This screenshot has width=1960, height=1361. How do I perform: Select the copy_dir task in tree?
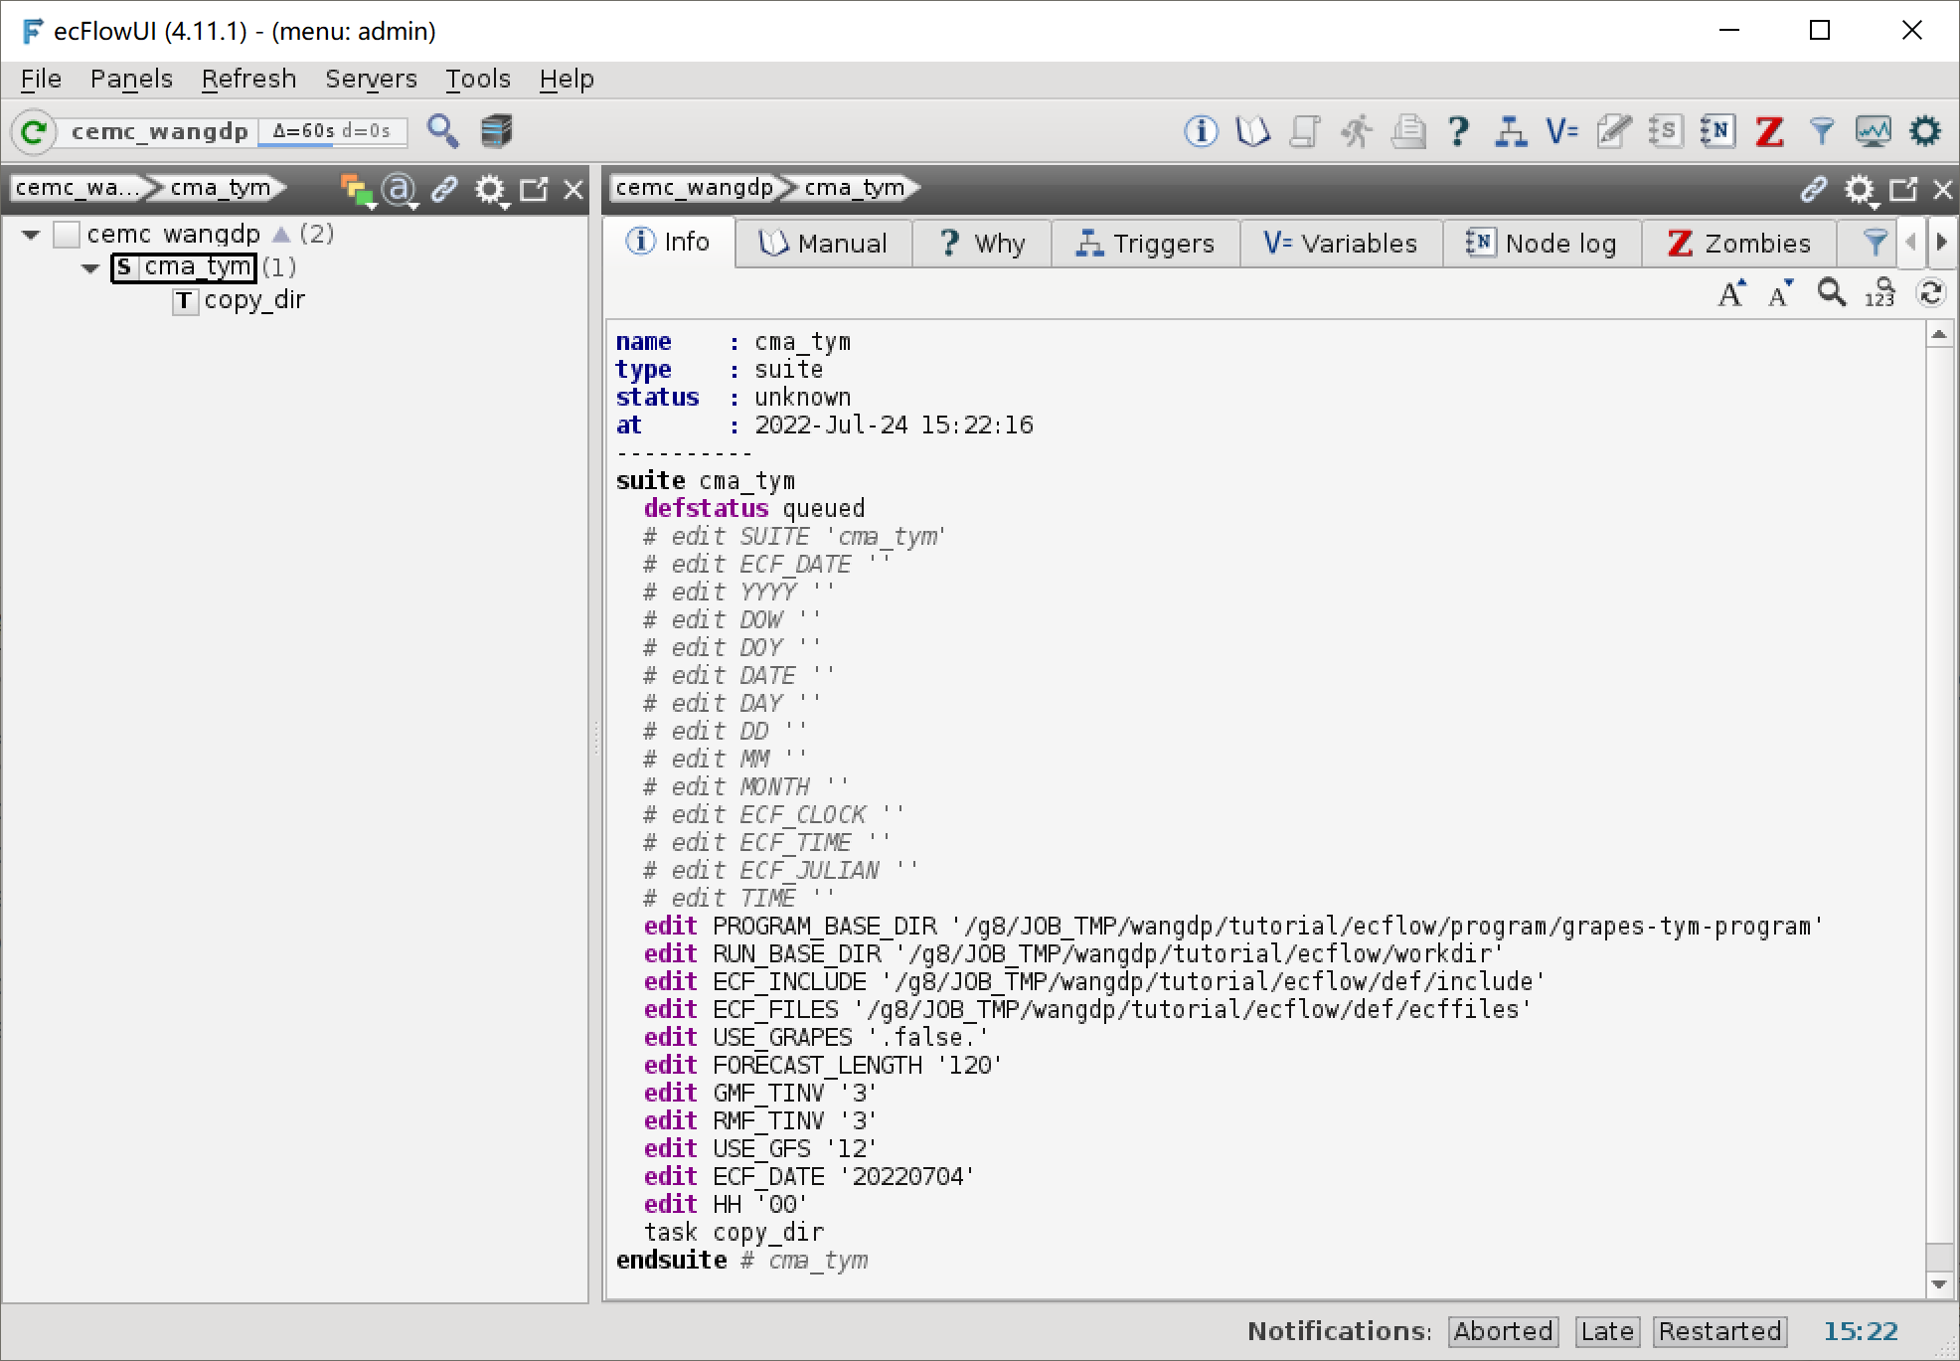[240, 300]
